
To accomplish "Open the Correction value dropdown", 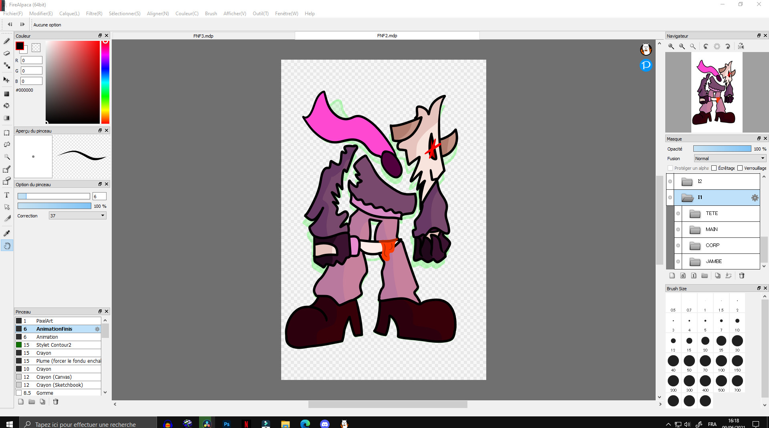I will pos(77,216).
